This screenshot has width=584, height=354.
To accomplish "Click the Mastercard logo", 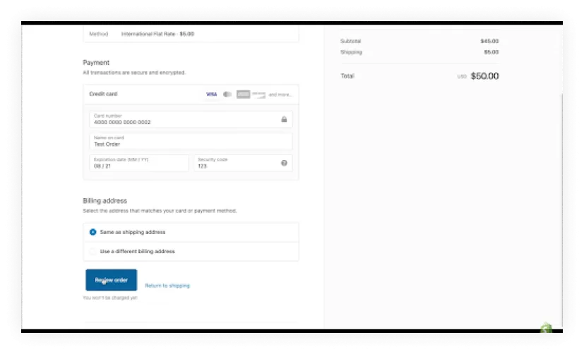I will (x=227, y=94).
